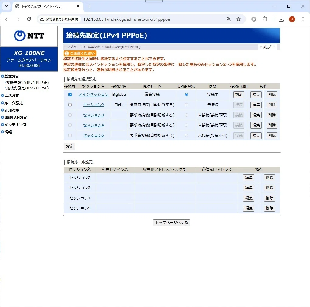
Task: Open the セッション3 link
Action: (x=94, y=115)
